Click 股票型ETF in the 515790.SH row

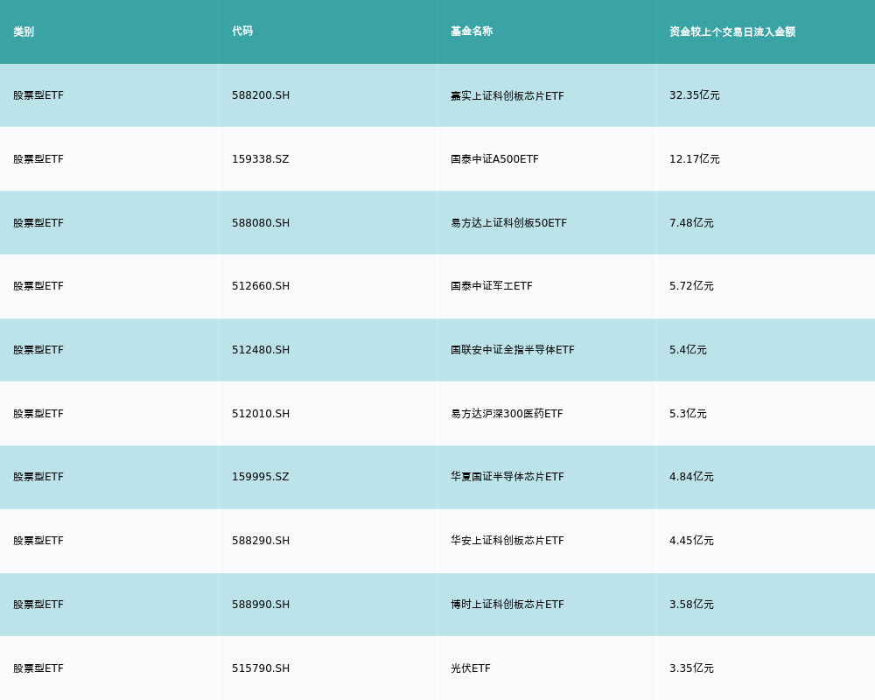click(38, 668)
